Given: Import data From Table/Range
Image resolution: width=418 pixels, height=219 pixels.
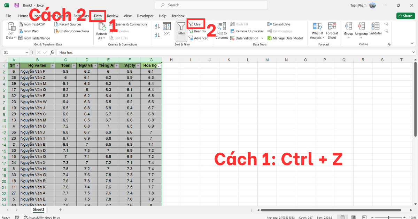Looking at the screenshot, I should tap(34, 38).
